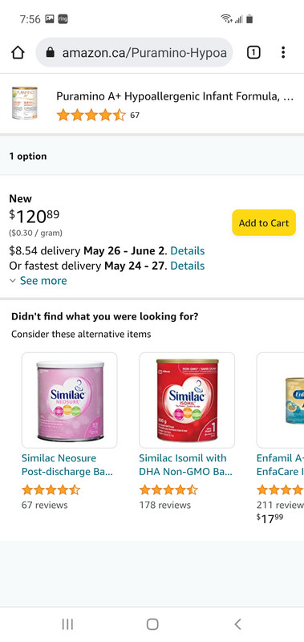Screen dimensions: 304x642
Task: Click Puramino A+ Hypoallergenic Infant Formula title
Action: [x=175, y=96]
